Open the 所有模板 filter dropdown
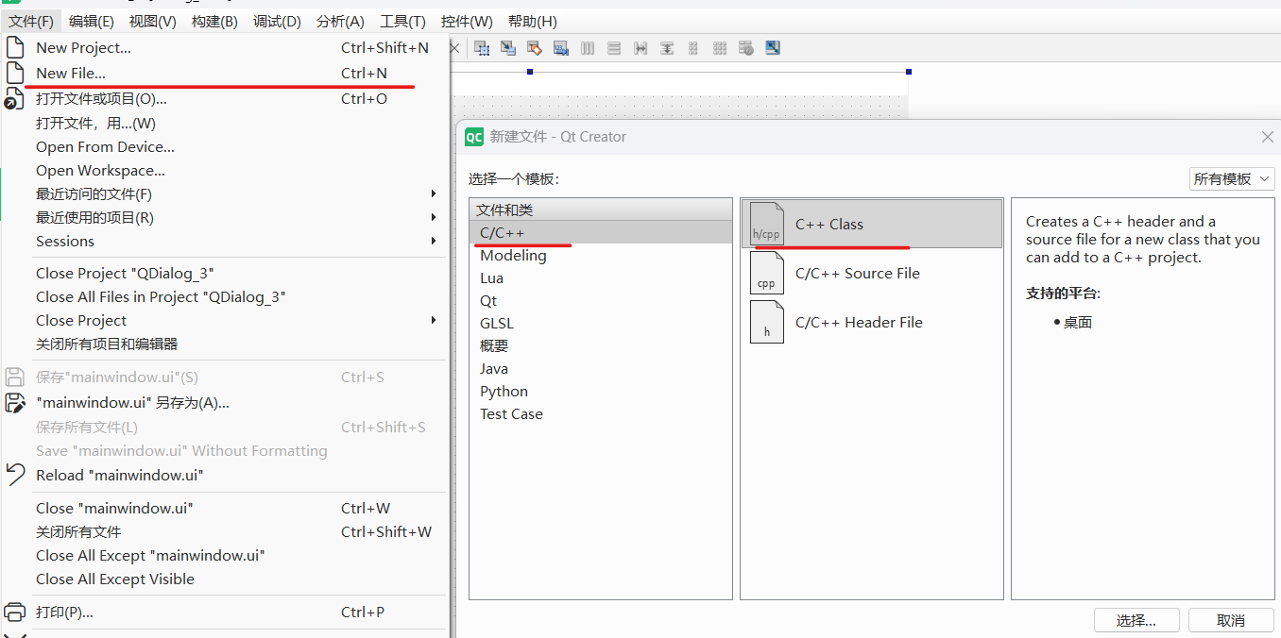Screen dimensions: 1281x638 [1232, 178]
